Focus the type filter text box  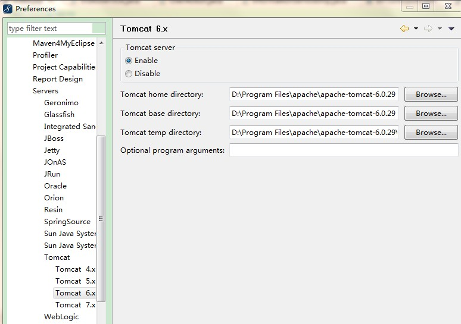pyautogui.click(x=56, y=29)
